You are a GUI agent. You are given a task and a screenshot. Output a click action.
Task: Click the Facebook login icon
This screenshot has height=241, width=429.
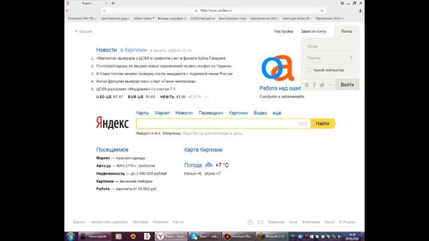pos(314,85)
